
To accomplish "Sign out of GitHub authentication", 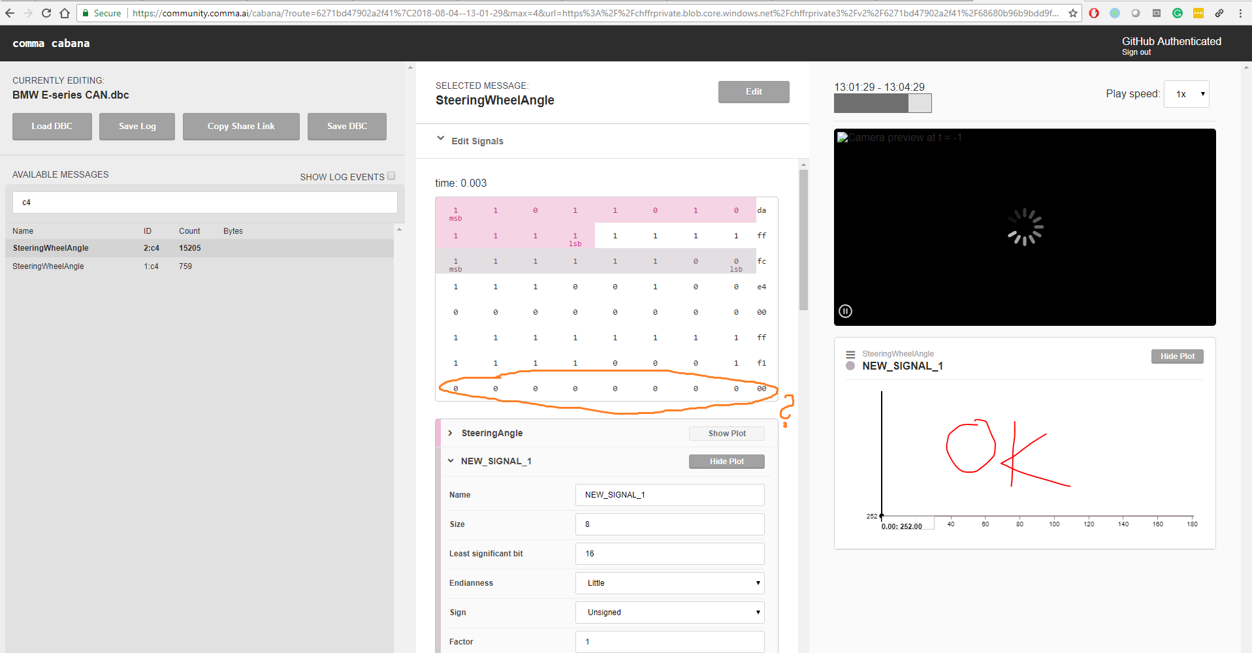I will coord(1136,52).
